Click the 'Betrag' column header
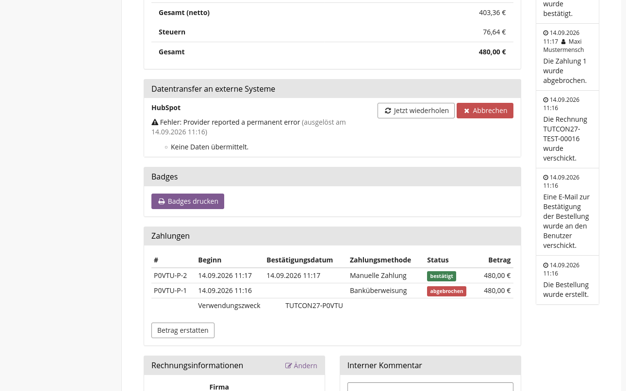The width and height of the screenshot is (626, 391). coord(499,260)
